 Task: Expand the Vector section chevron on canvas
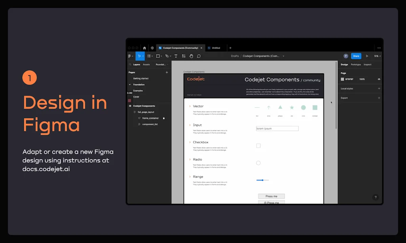190,106
